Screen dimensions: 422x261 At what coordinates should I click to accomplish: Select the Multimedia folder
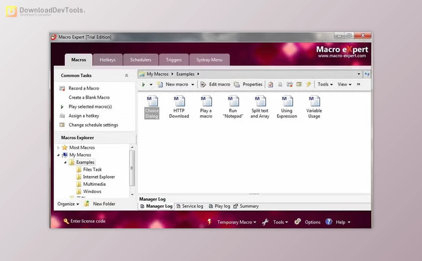click(94, 184)
